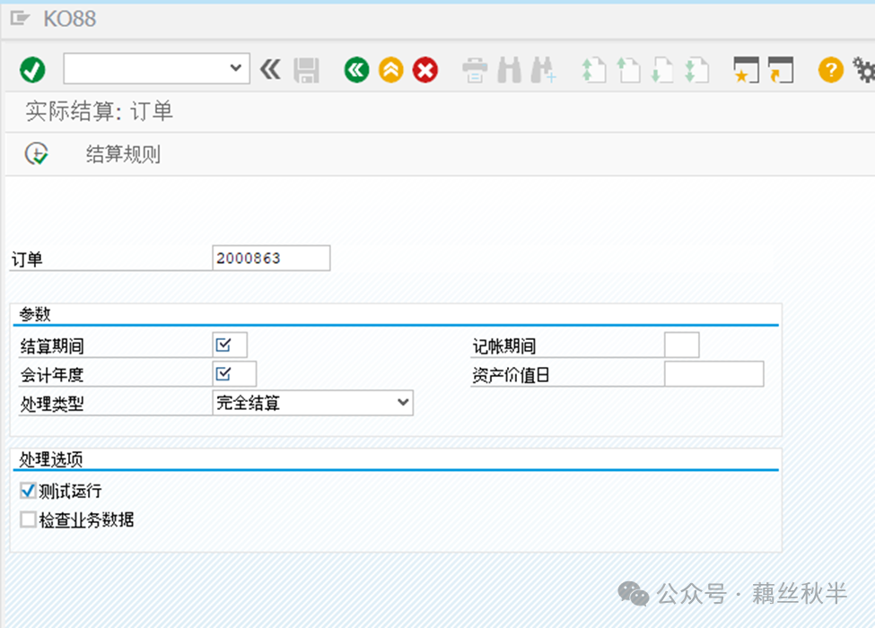Viewport: 875px width, 628px height.
Task: Click the Find binoculars icon
Action: point(510,70)
